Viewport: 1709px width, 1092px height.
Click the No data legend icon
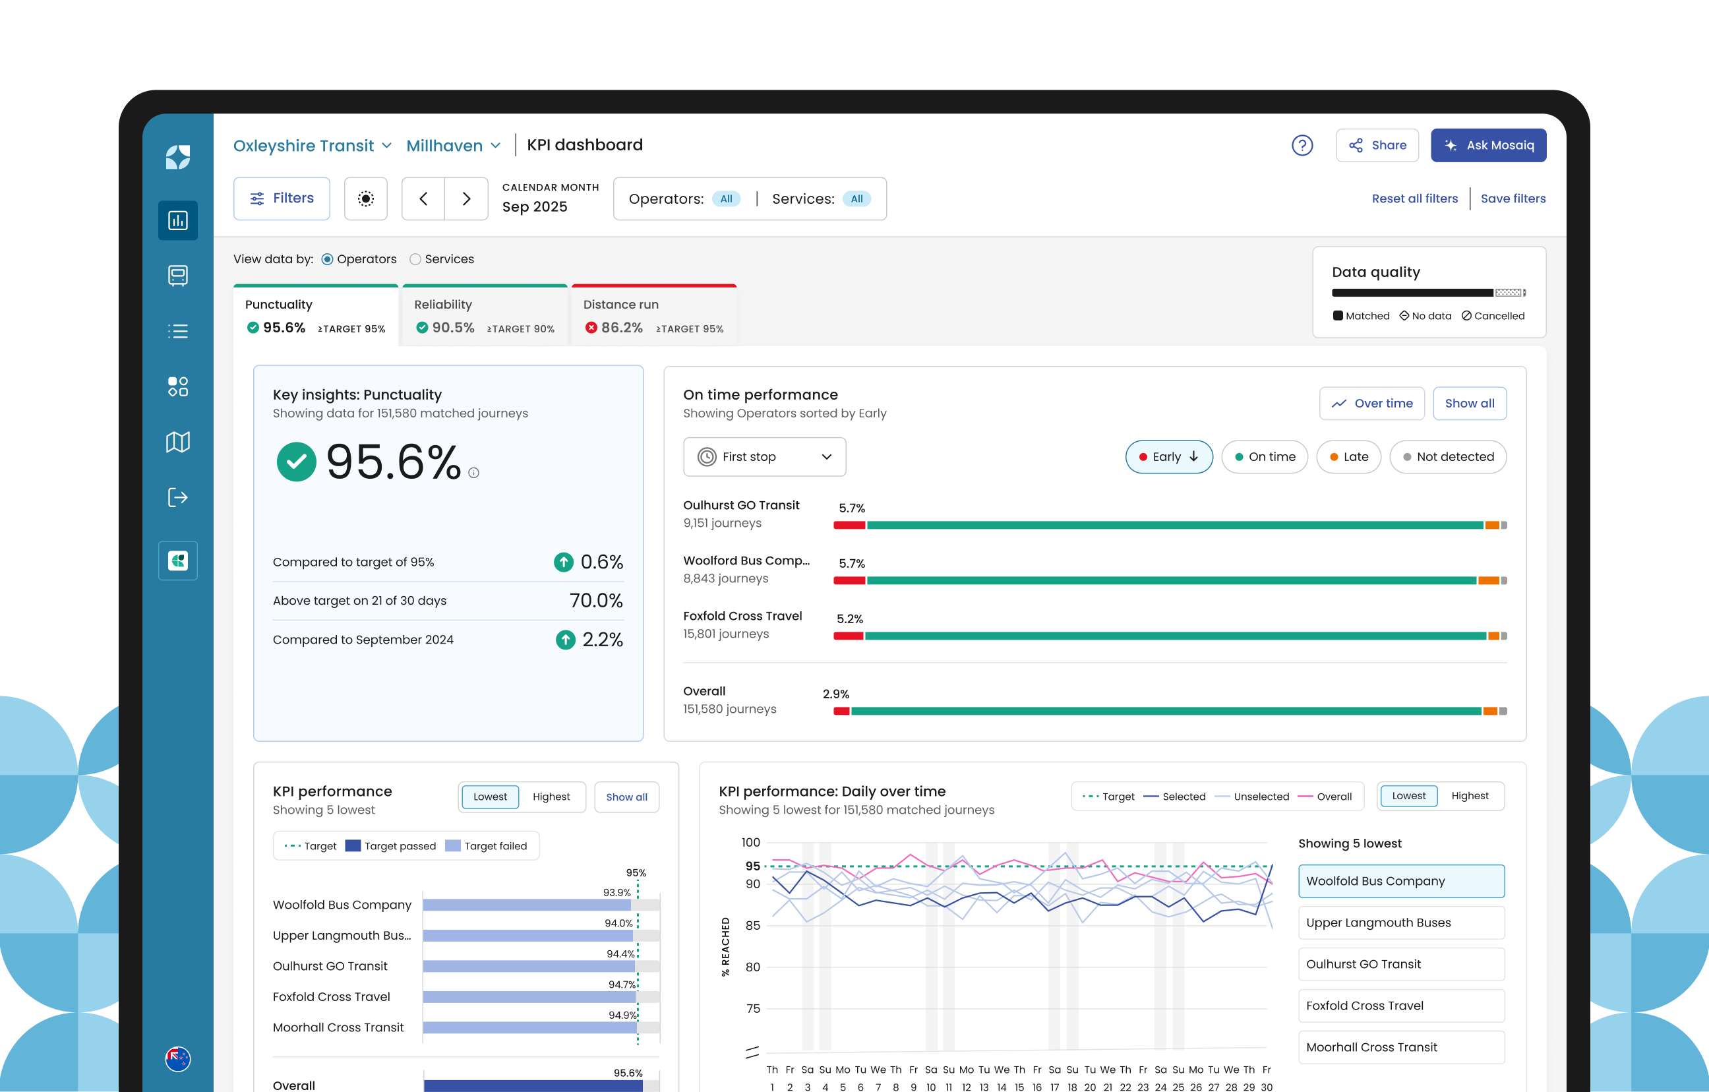point(1404,316)
